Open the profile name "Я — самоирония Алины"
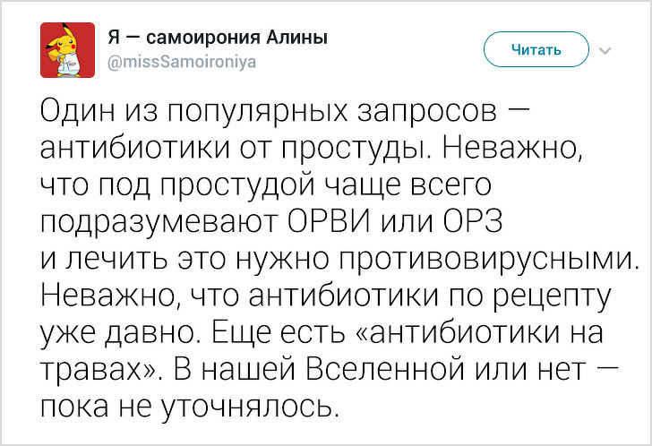Viewport: 652px width, 446px height. (x=219, y=38)
